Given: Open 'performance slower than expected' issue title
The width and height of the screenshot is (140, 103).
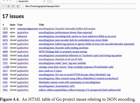Looking at the screenshot, I should pos(65,32).
